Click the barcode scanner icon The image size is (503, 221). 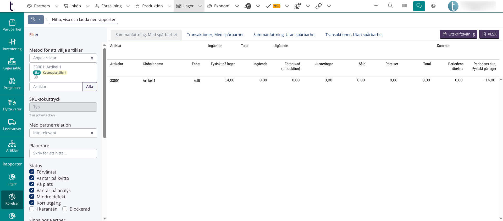click(x=405, y=6)
